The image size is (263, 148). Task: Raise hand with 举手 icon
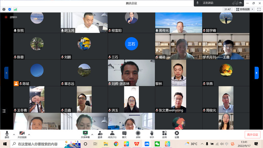coord(152,135)
